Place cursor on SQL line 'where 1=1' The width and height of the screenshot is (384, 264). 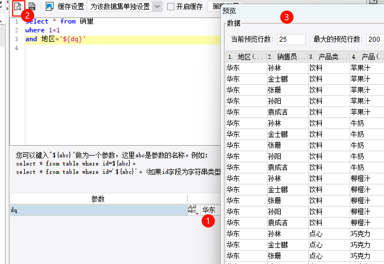coord(42,30)
